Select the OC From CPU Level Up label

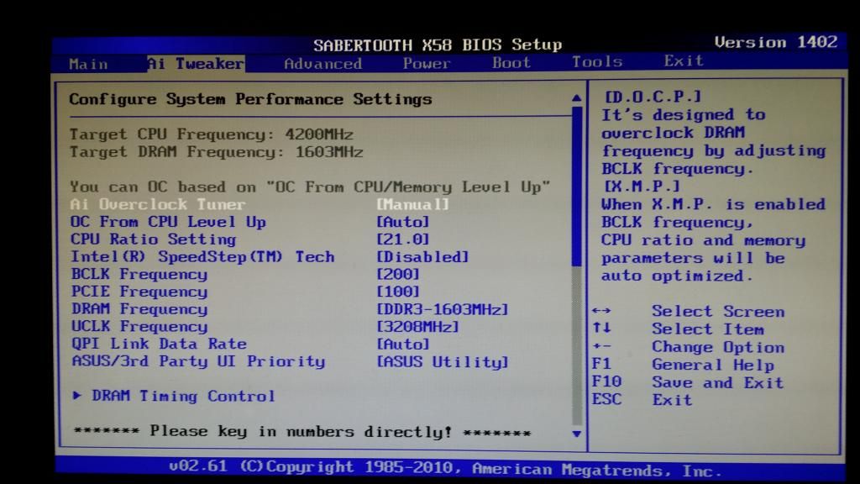click(x=168, y=222)
